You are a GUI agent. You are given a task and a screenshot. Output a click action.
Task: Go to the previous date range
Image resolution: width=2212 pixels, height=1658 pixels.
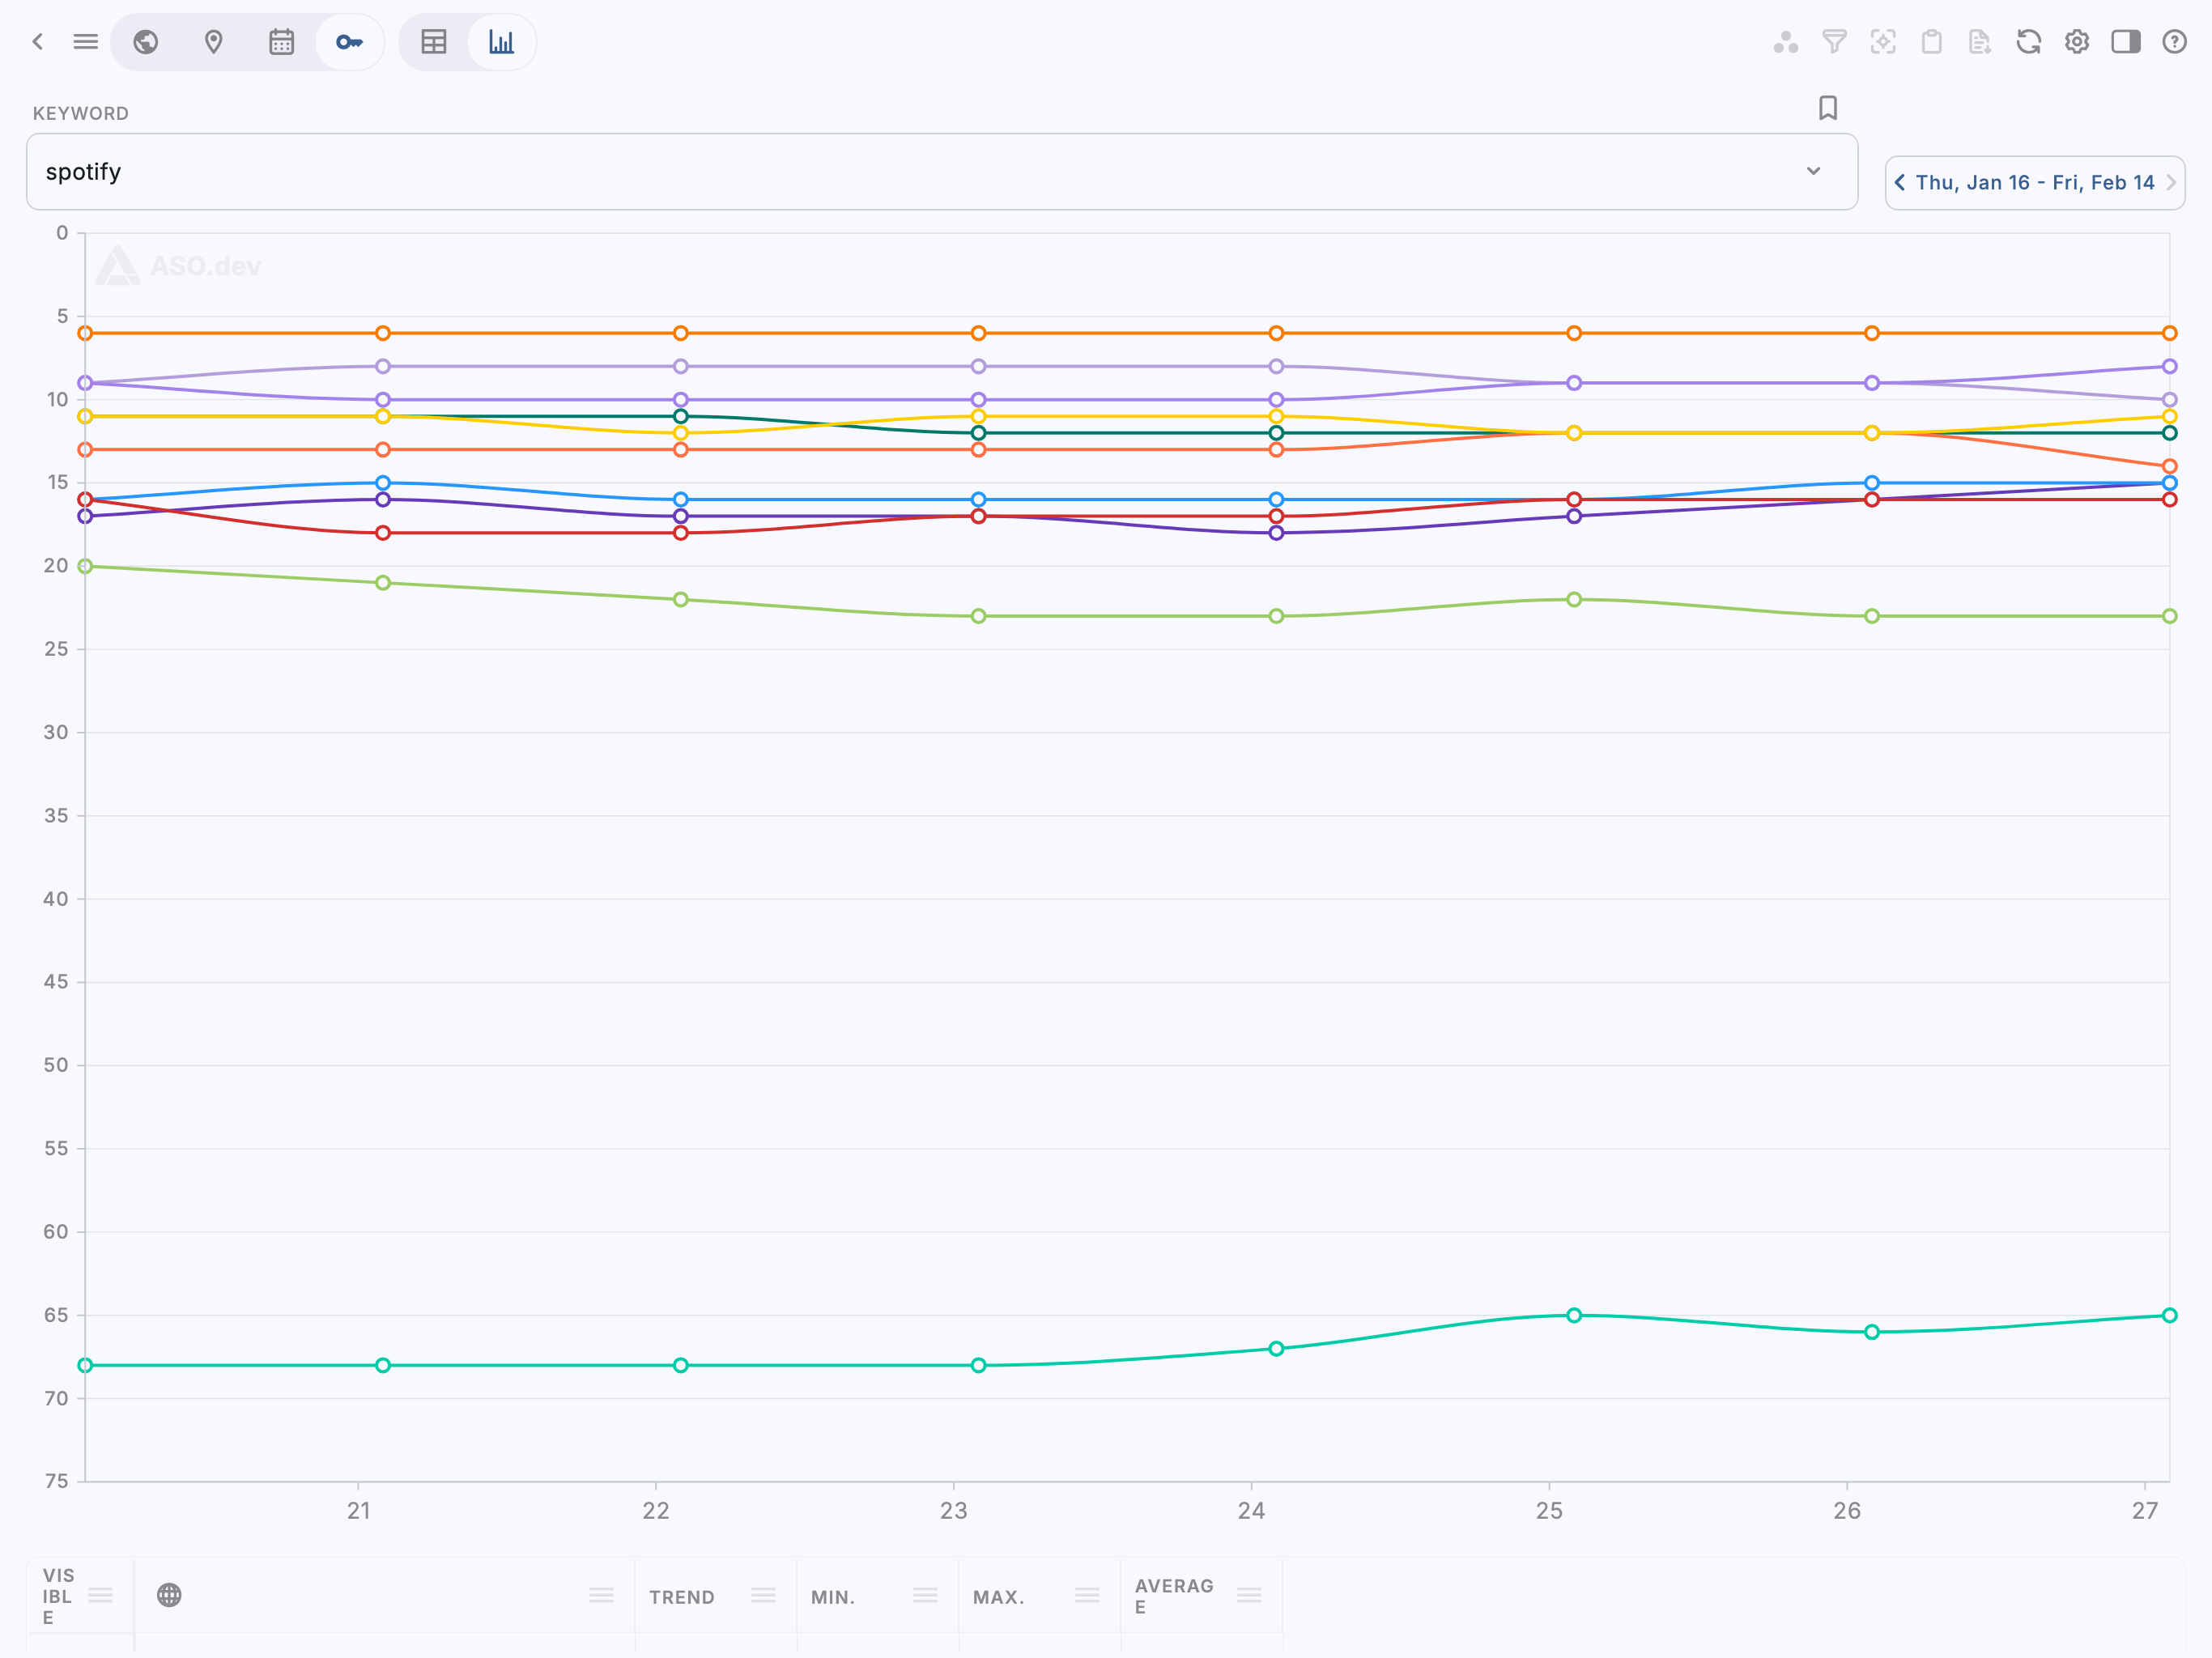tap(1900, 183)
